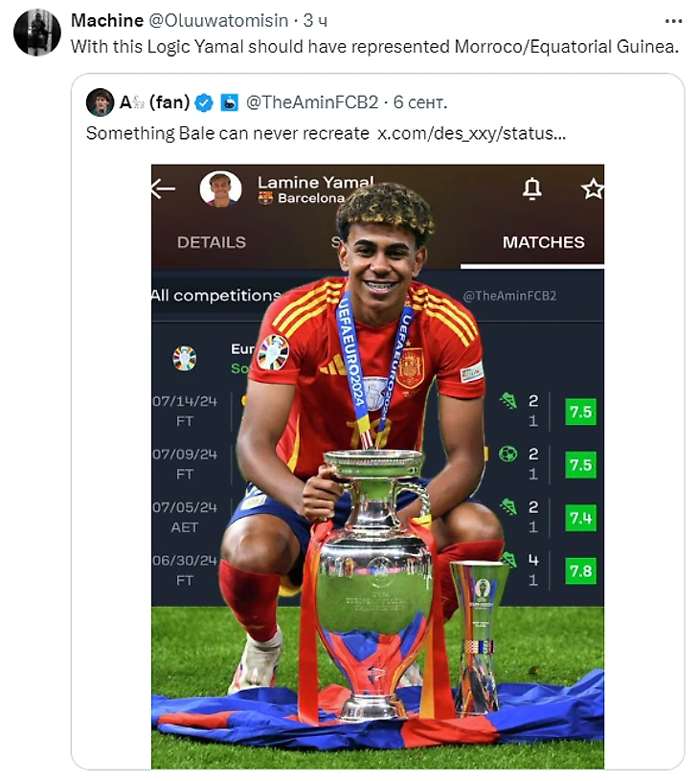699x781 pixels.
Task: Click the 7.4 rating badge
Action: click(581, 518)
